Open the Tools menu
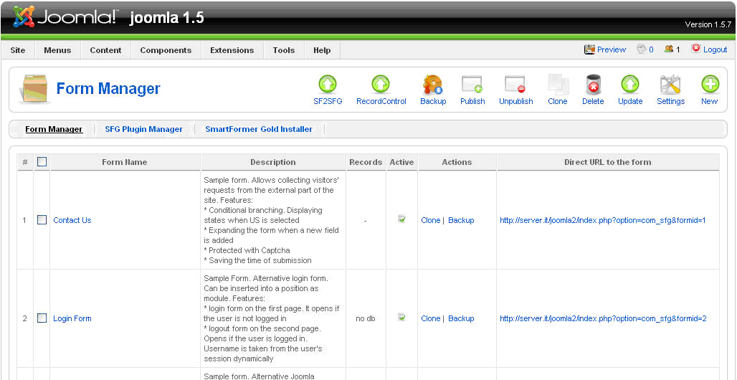 284,50
